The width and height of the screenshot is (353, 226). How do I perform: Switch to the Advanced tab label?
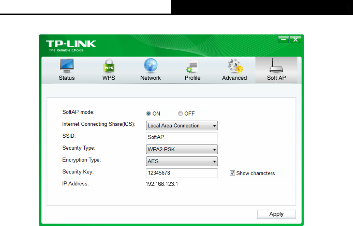point(234,78)
